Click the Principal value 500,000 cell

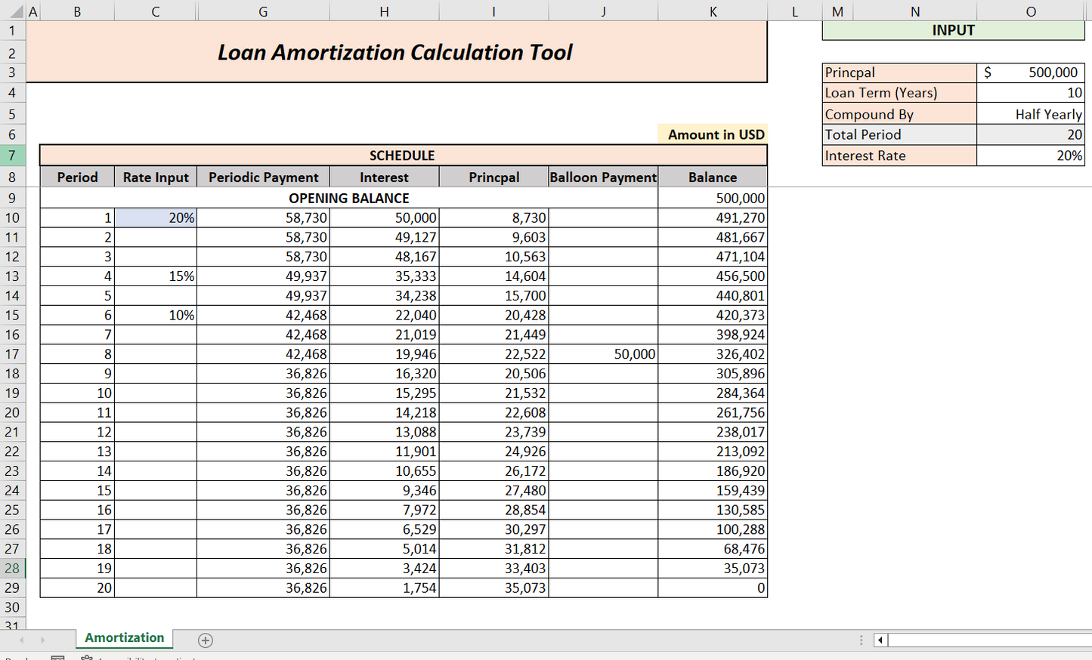tap(1030, 72)
